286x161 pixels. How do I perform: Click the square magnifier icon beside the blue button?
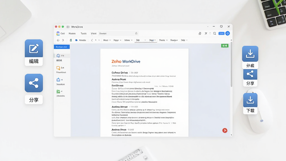click(x=215, y=34)
